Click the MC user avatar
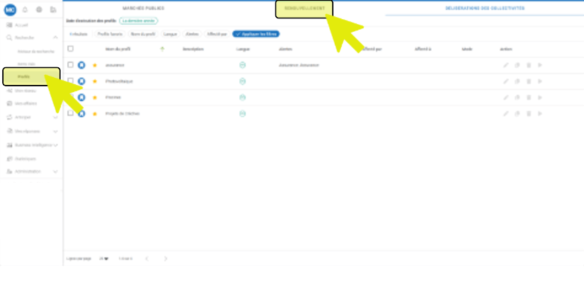 [x=10, y=9]
